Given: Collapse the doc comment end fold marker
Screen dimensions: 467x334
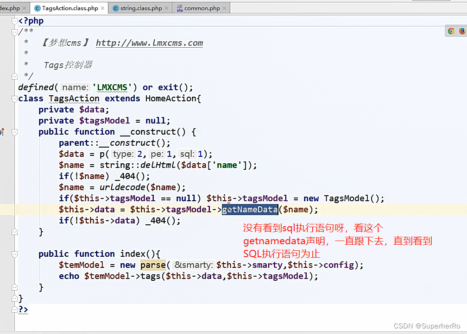Looking at the screenshot, I should pyautogui.click(x=14, y=76).
